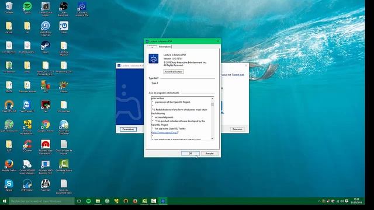Click the notice scrollbar up arrow
The image size is (374, 210).
point(212,99)
